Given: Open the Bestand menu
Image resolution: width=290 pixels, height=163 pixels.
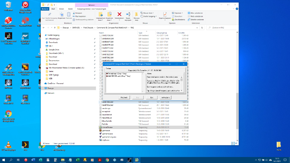Looking at the screenshot, I should (45, 9).
